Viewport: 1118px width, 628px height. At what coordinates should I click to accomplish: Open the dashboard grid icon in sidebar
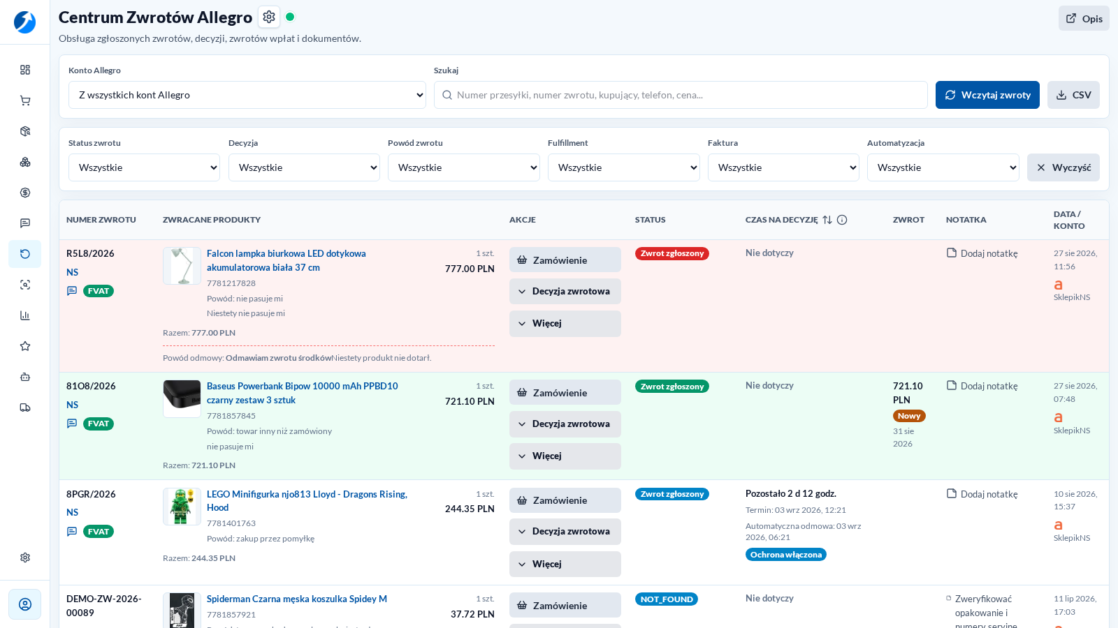[25, 70]
